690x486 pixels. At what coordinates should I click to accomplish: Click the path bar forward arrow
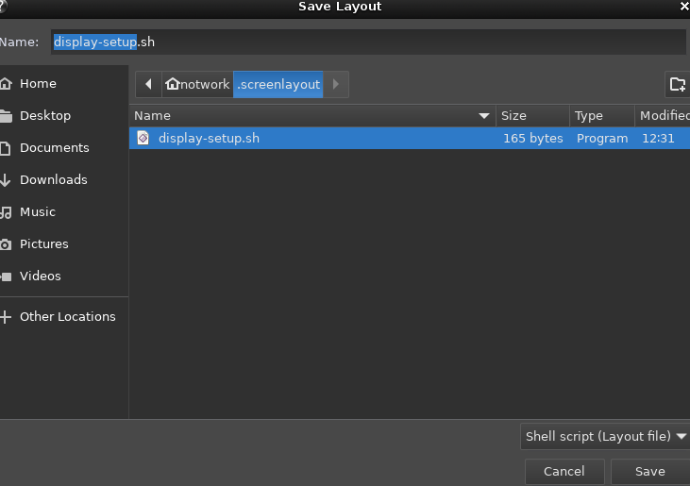tap(337, 84)
